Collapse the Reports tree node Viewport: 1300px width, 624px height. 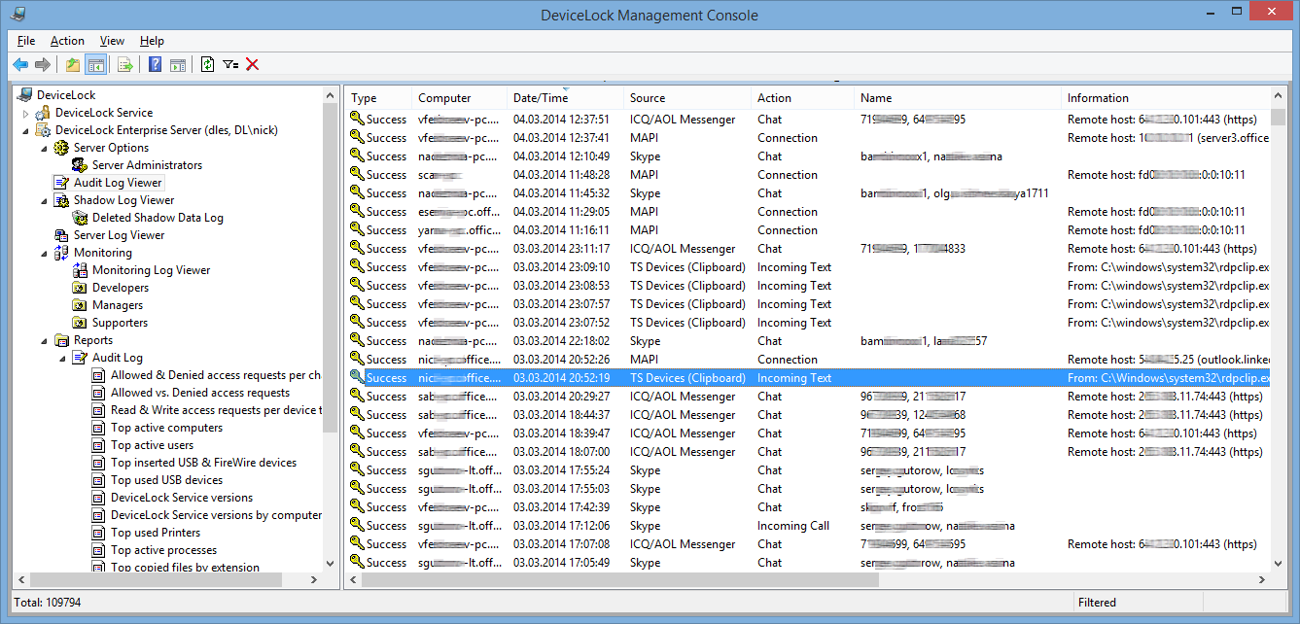(45, 340)
